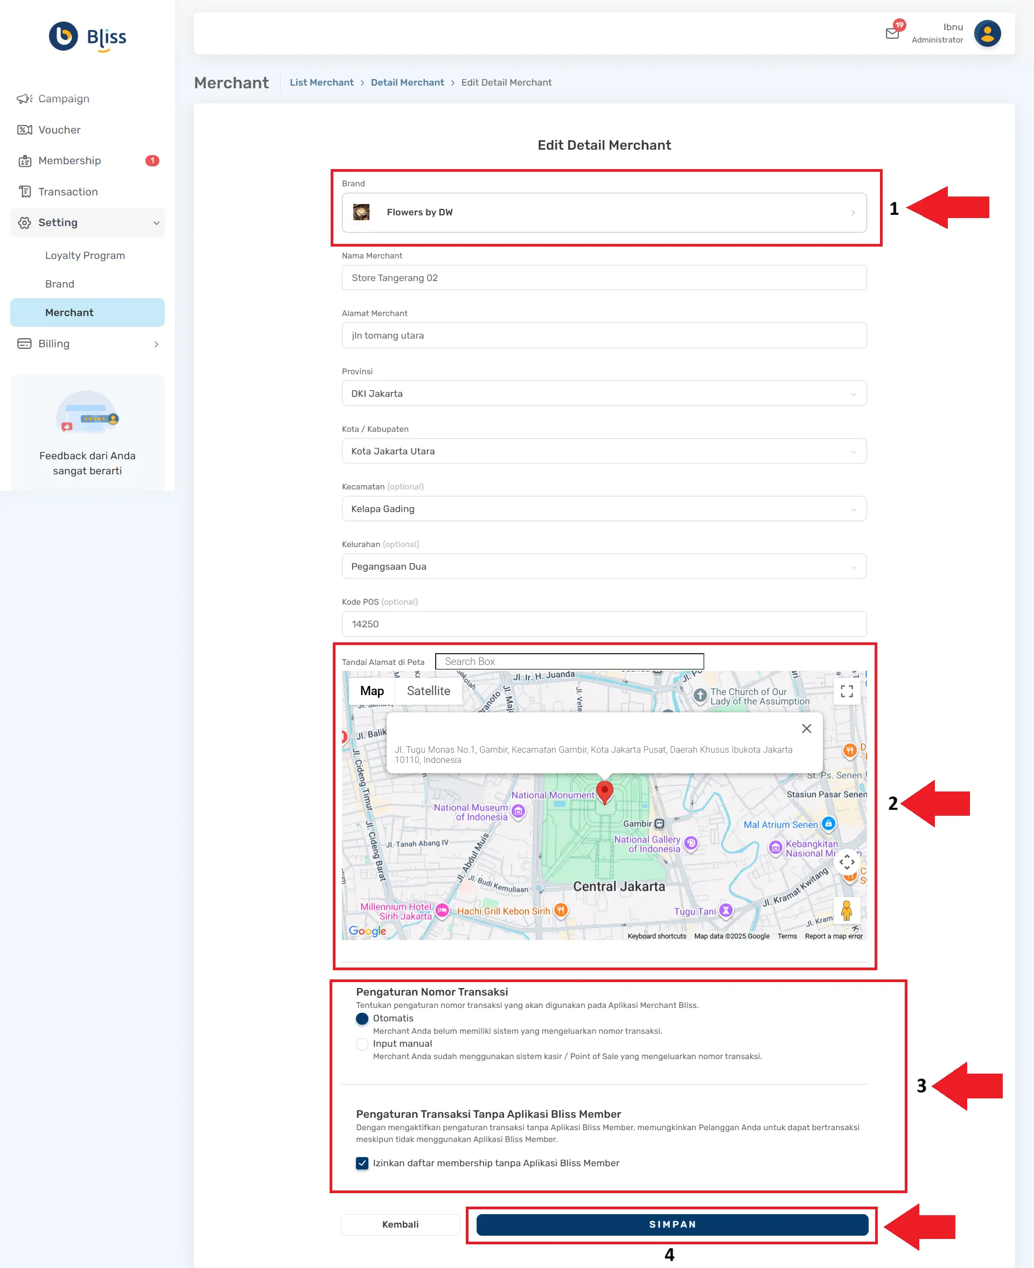Image resolution: width=1034 pixels, height=1268 pixels.
Task: Open the mail notifications icon
Action: point(892,33)
